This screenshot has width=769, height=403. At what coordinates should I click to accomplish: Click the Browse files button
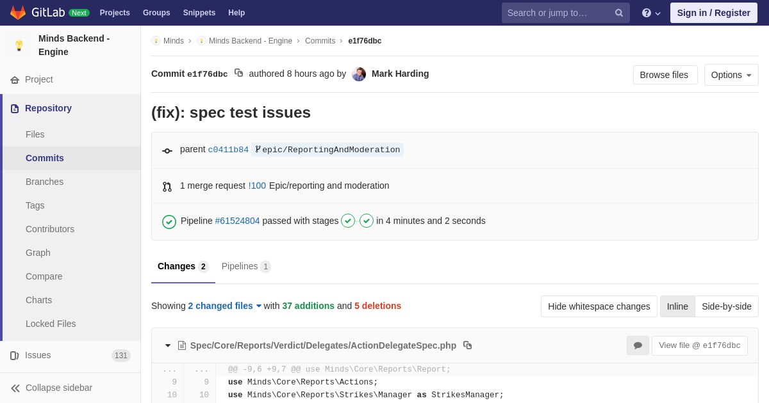coord(665,75)
